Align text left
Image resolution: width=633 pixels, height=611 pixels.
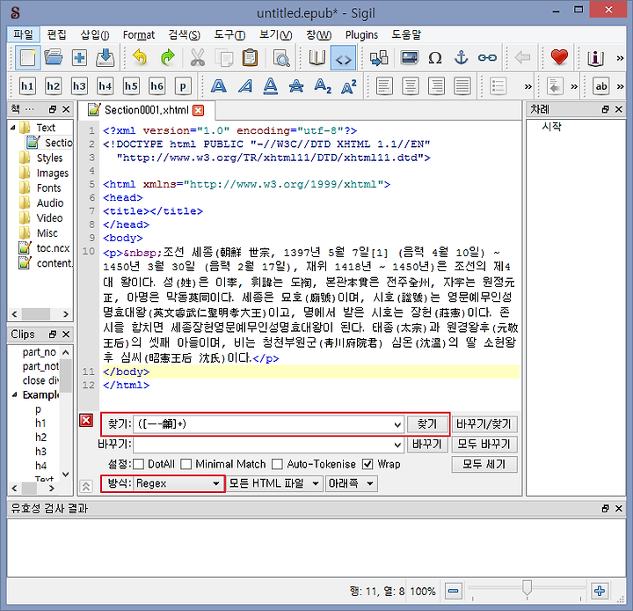tap(384, 86)
